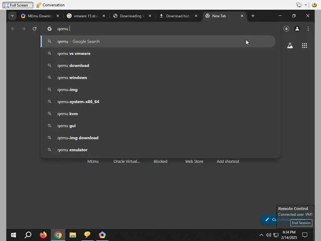Choose the qemu windows suggestion
The height and width of the screenshot is (241, 321).
[x=158, y=78]
